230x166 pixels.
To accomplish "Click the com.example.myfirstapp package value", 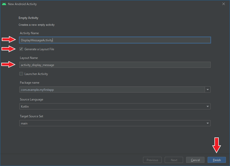I will [x=102, y=90].
